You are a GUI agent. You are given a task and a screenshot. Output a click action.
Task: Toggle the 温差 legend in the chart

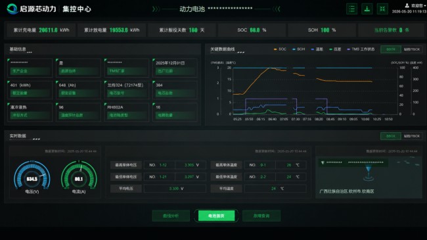(317, 49)
